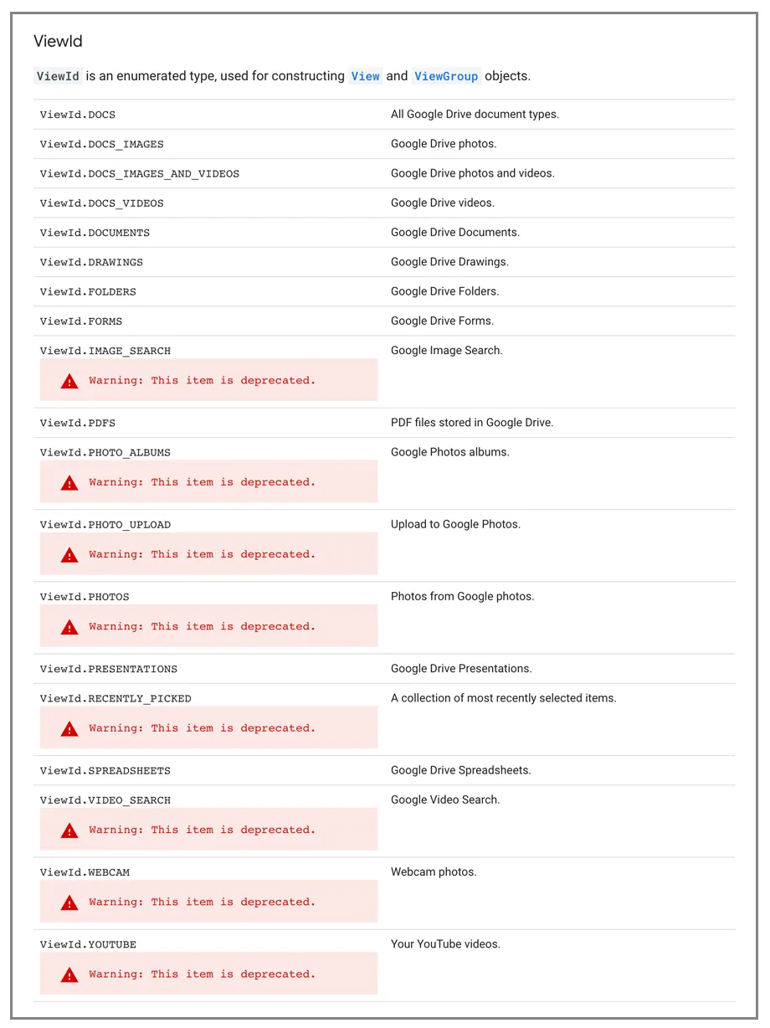Click deprecation warning text under ViewId.VIDEO_SEARCH
Screen dimensions: 770x1028
point(203,830)
